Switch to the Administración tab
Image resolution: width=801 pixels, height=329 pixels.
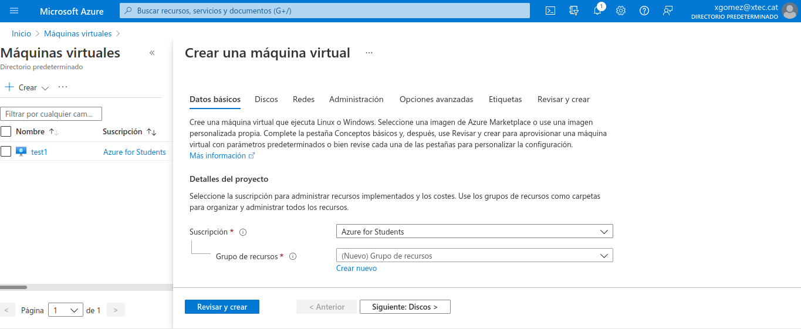(x=356, y=99)
